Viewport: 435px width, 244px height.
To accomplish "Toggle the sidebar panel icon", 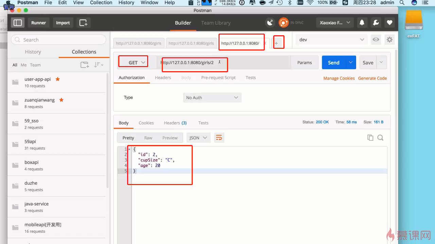I will [18, 23].
